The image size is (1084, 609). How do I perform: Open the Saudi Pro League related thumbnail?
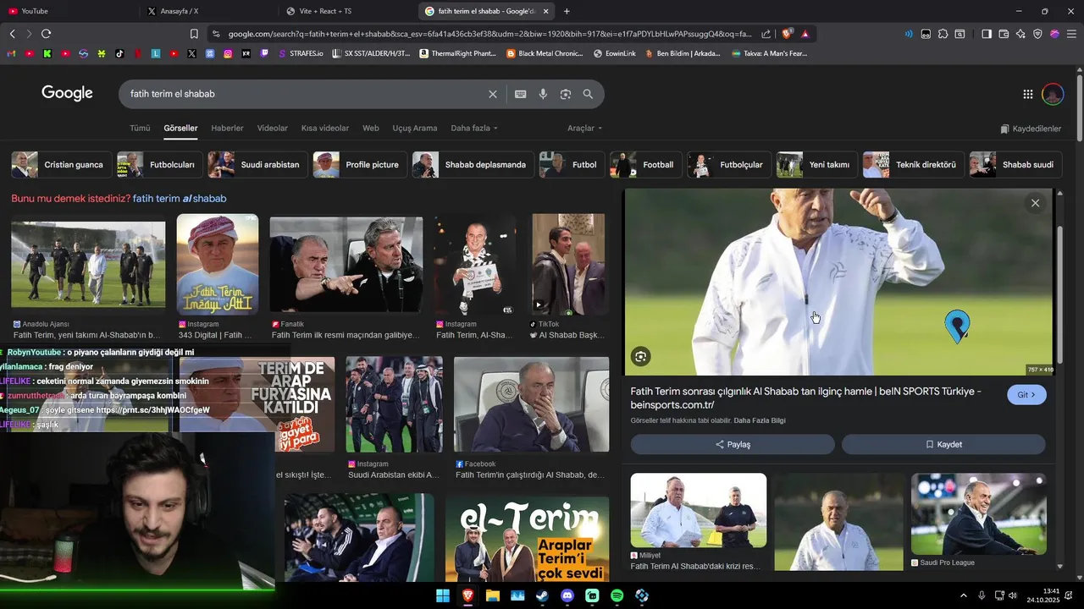point(978,514)
